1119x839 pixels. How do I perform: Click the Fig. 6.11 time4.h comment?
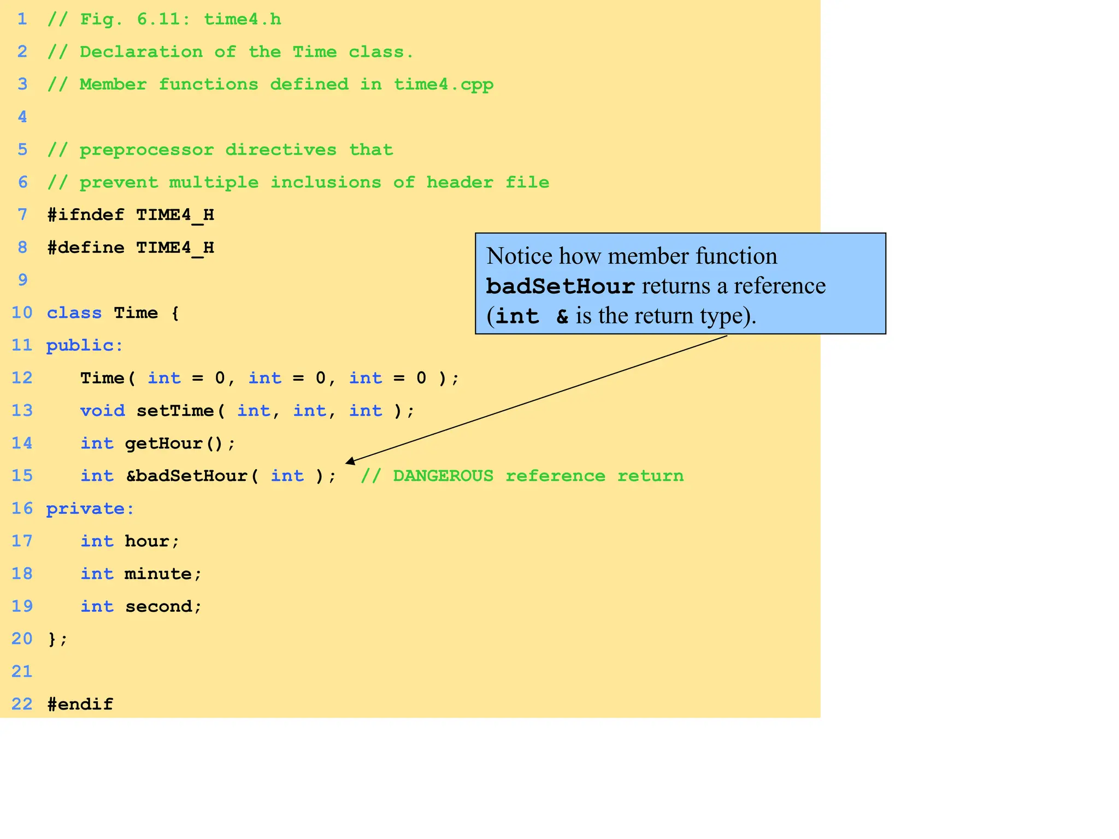pos(164,20)
